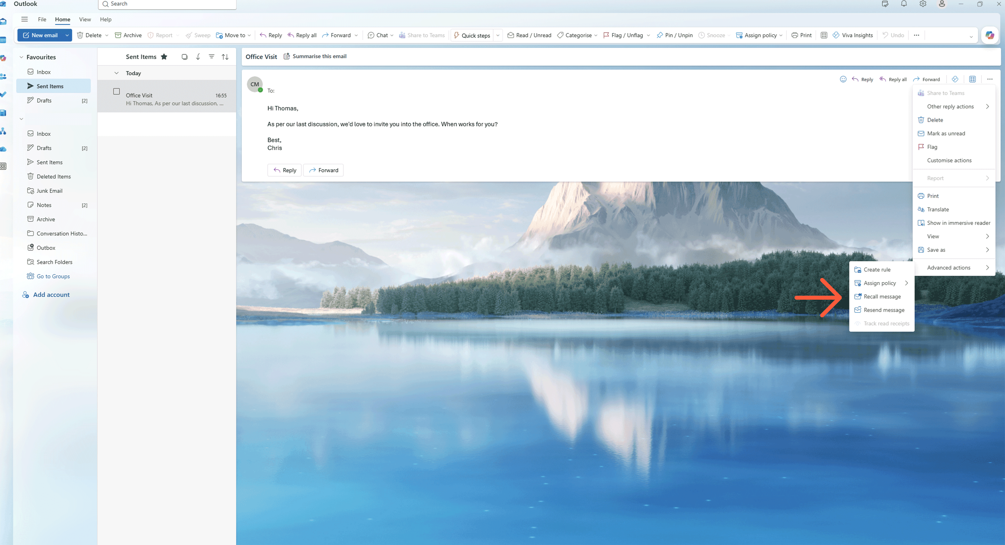Choose Create rule from submenu
The width and height of the screenshot is (1005, 545).
[882, 269]
